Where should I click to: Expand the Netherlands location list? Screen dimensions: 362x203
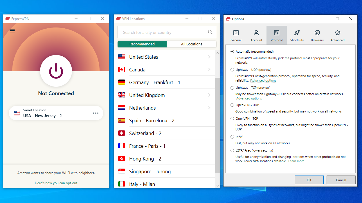coord(209,108)
